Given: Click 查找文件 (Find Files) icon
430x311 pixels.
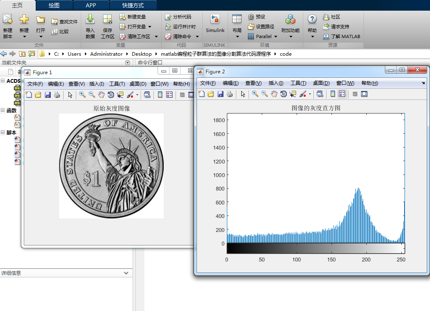Looking at the screenshot, I should (54, 22).
